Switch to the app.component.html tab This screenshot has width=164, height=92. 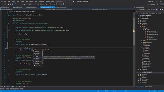coord(31,7)
